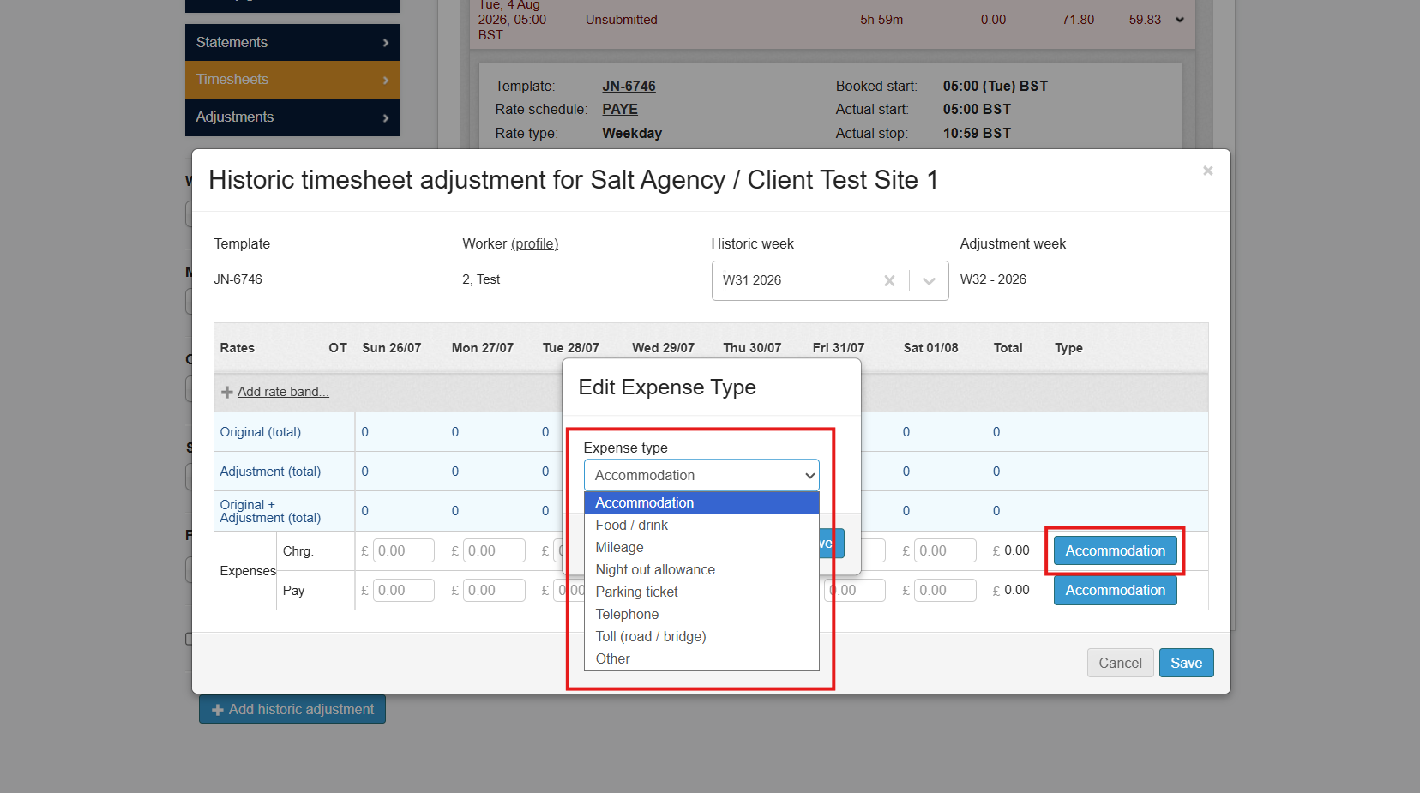This screenshot has height=793, width=1420.
Task: Open the Add rate band link
Action: click(x=283, y=392)
